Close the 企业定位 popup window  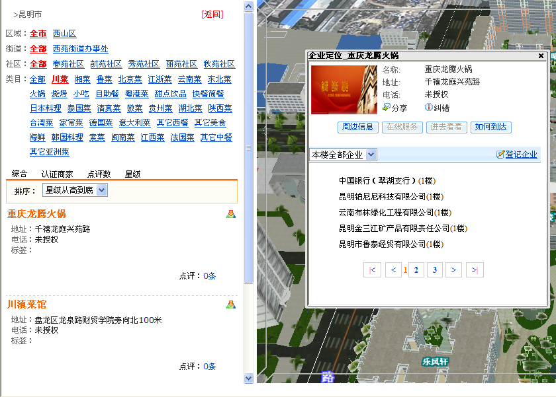[541, 56]
